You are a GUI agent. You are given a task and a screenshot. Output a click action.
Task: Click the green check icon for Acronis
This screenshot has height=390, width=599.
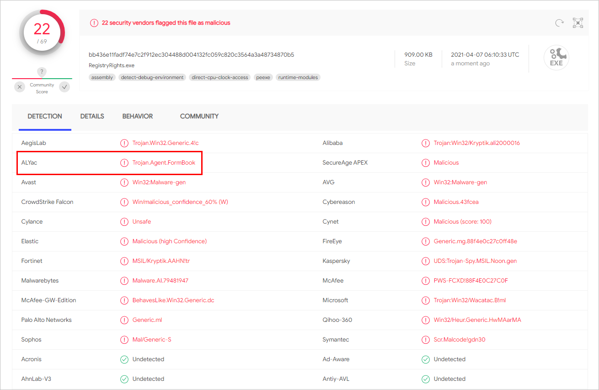tap(124, 359)
